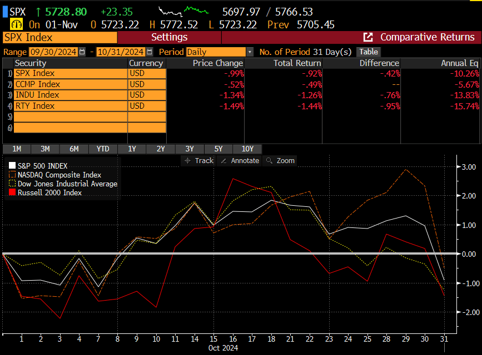
Task: Select the 5Y range button
Action: click(x=218, y=149)
